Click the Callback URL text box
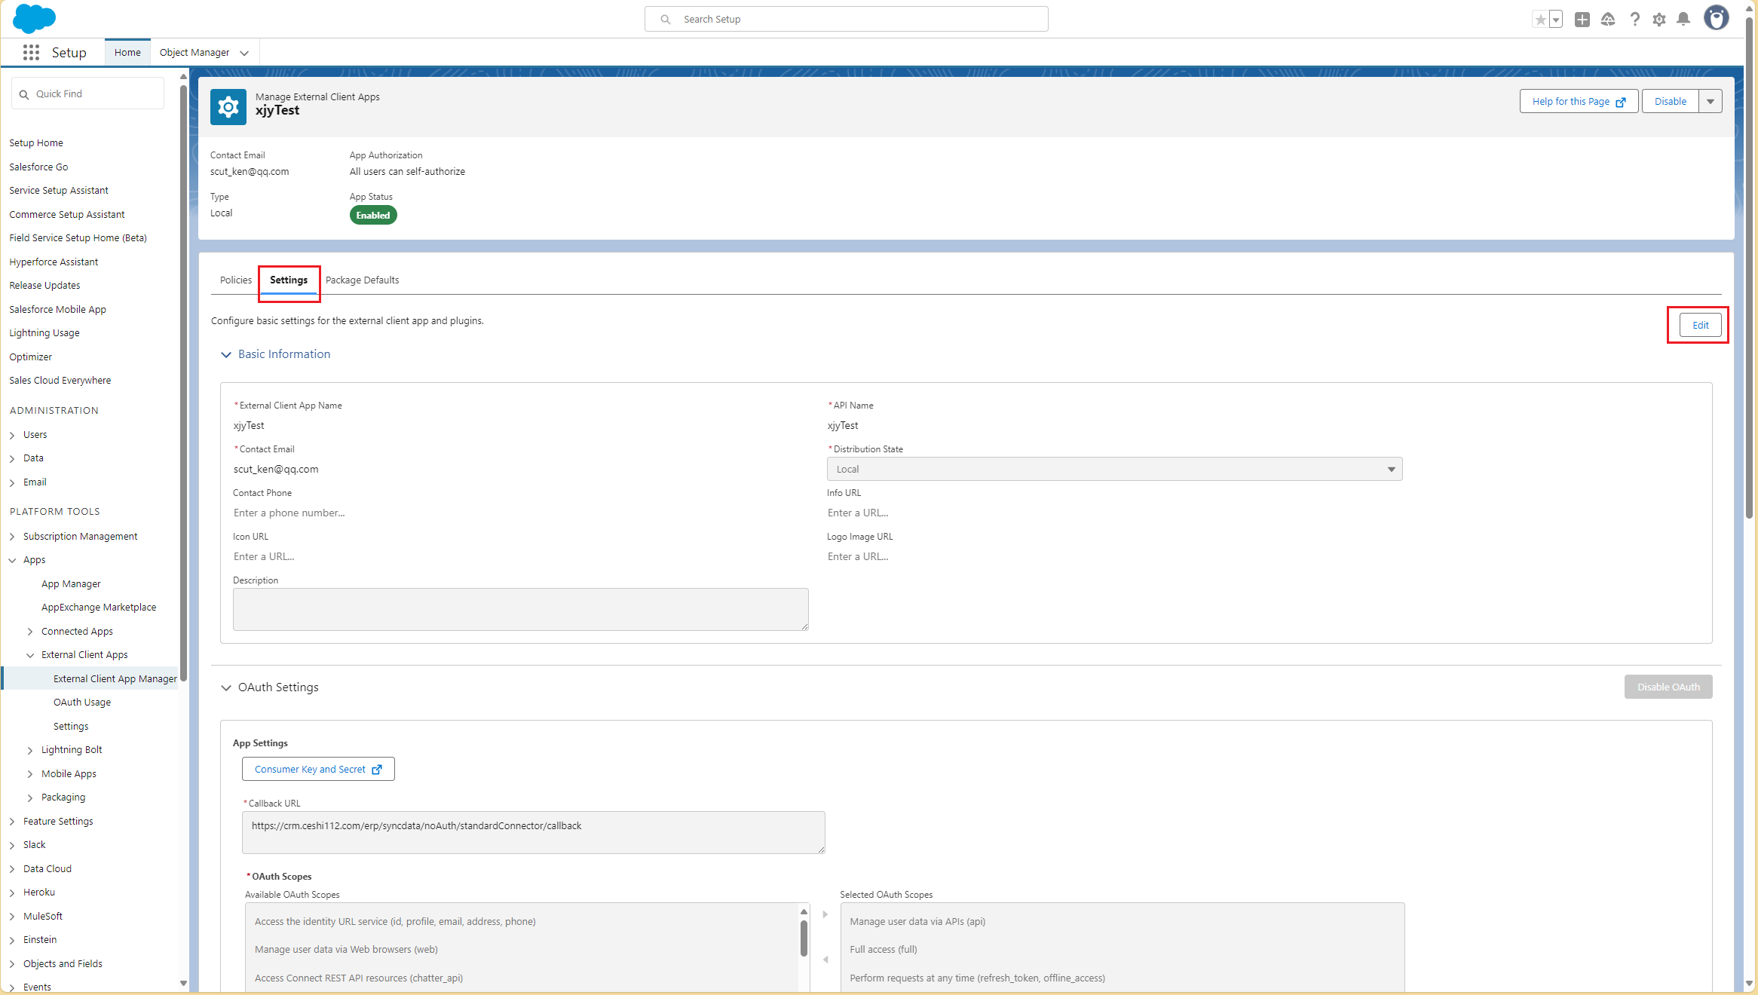Image resolution: width=1758 pixels, height=995 pixels. pos(533,832)
